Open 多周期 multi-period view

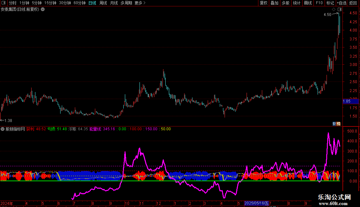click(126, 3)
